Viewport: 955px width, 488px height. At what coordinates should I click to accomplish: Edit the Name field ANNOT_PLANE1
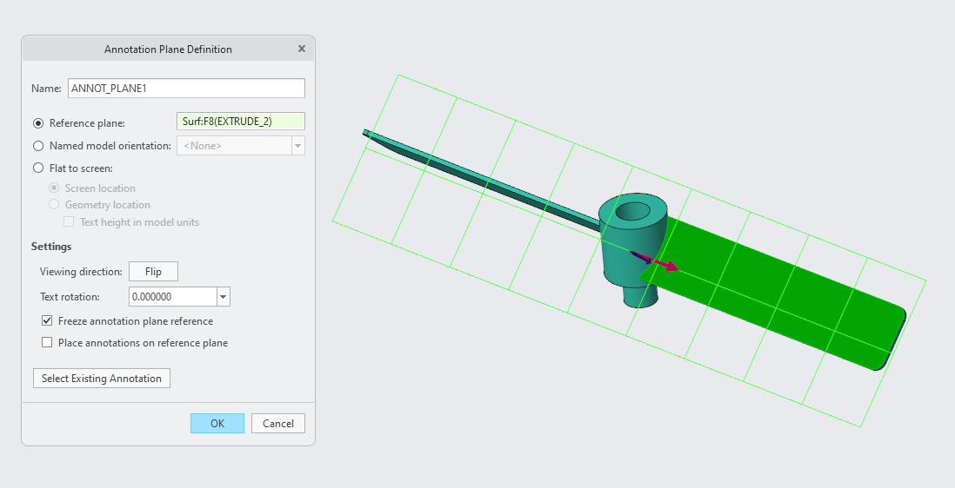click(x=186, y=88)
